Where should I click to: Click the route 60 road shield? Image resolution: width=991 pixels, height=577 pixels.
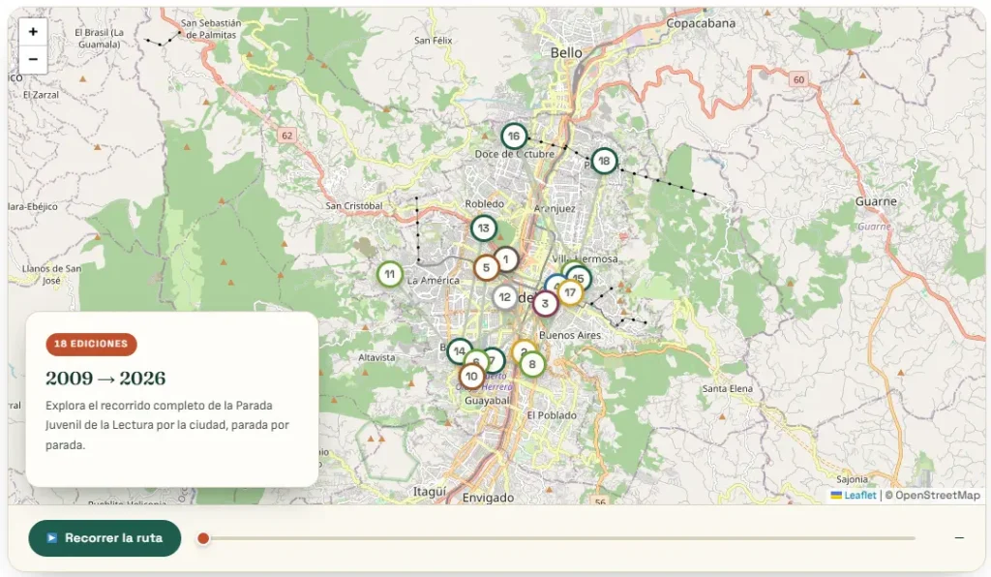(798, 79)
